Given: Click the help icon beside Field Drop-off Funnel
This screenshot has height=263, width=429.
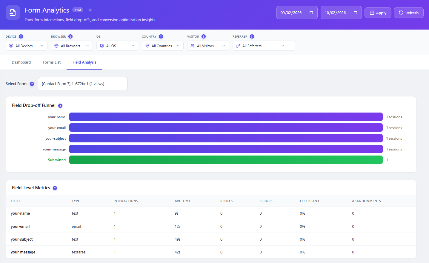Looking at the screenshot, I should [x=60, y=106].
